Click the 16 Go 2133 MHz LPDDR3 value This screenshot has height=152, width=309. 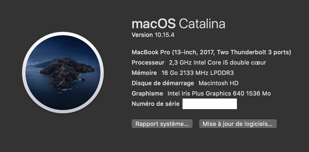coord(197,73)
